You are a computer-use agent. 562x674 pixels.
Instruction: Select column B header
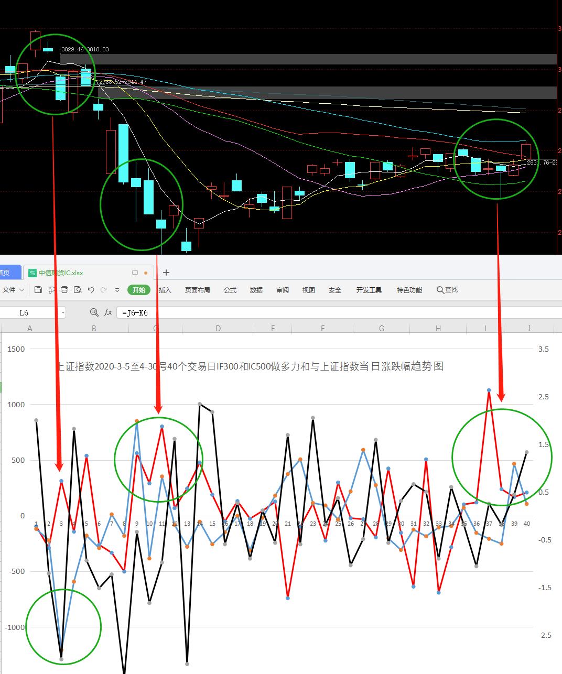[x=94, y=329]
